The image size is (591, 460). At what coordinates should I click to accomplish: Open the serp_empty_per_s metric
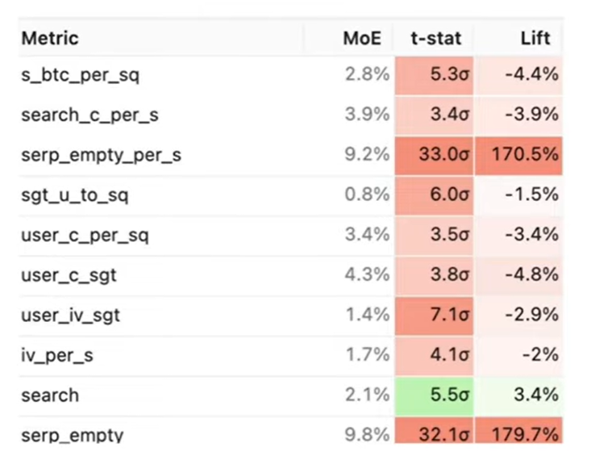tap(101, 155)
